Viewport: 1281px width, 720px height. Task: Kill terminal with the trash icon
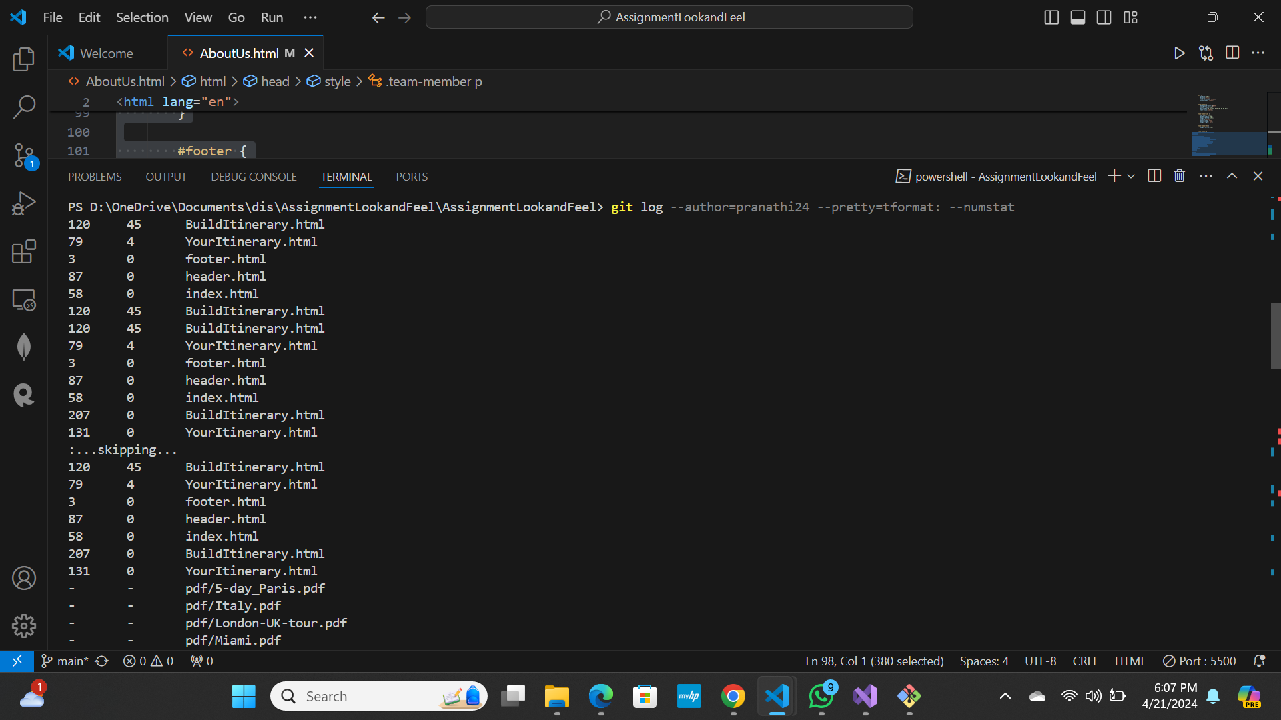(x=1180, y=176)
